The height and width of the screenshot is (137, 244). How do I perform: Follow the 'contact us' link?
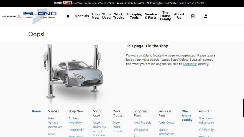point(190,64)
